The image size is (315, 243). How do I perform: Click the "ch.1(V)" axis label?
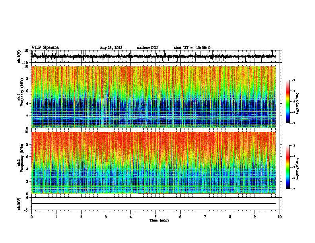(x=19, y=56)
